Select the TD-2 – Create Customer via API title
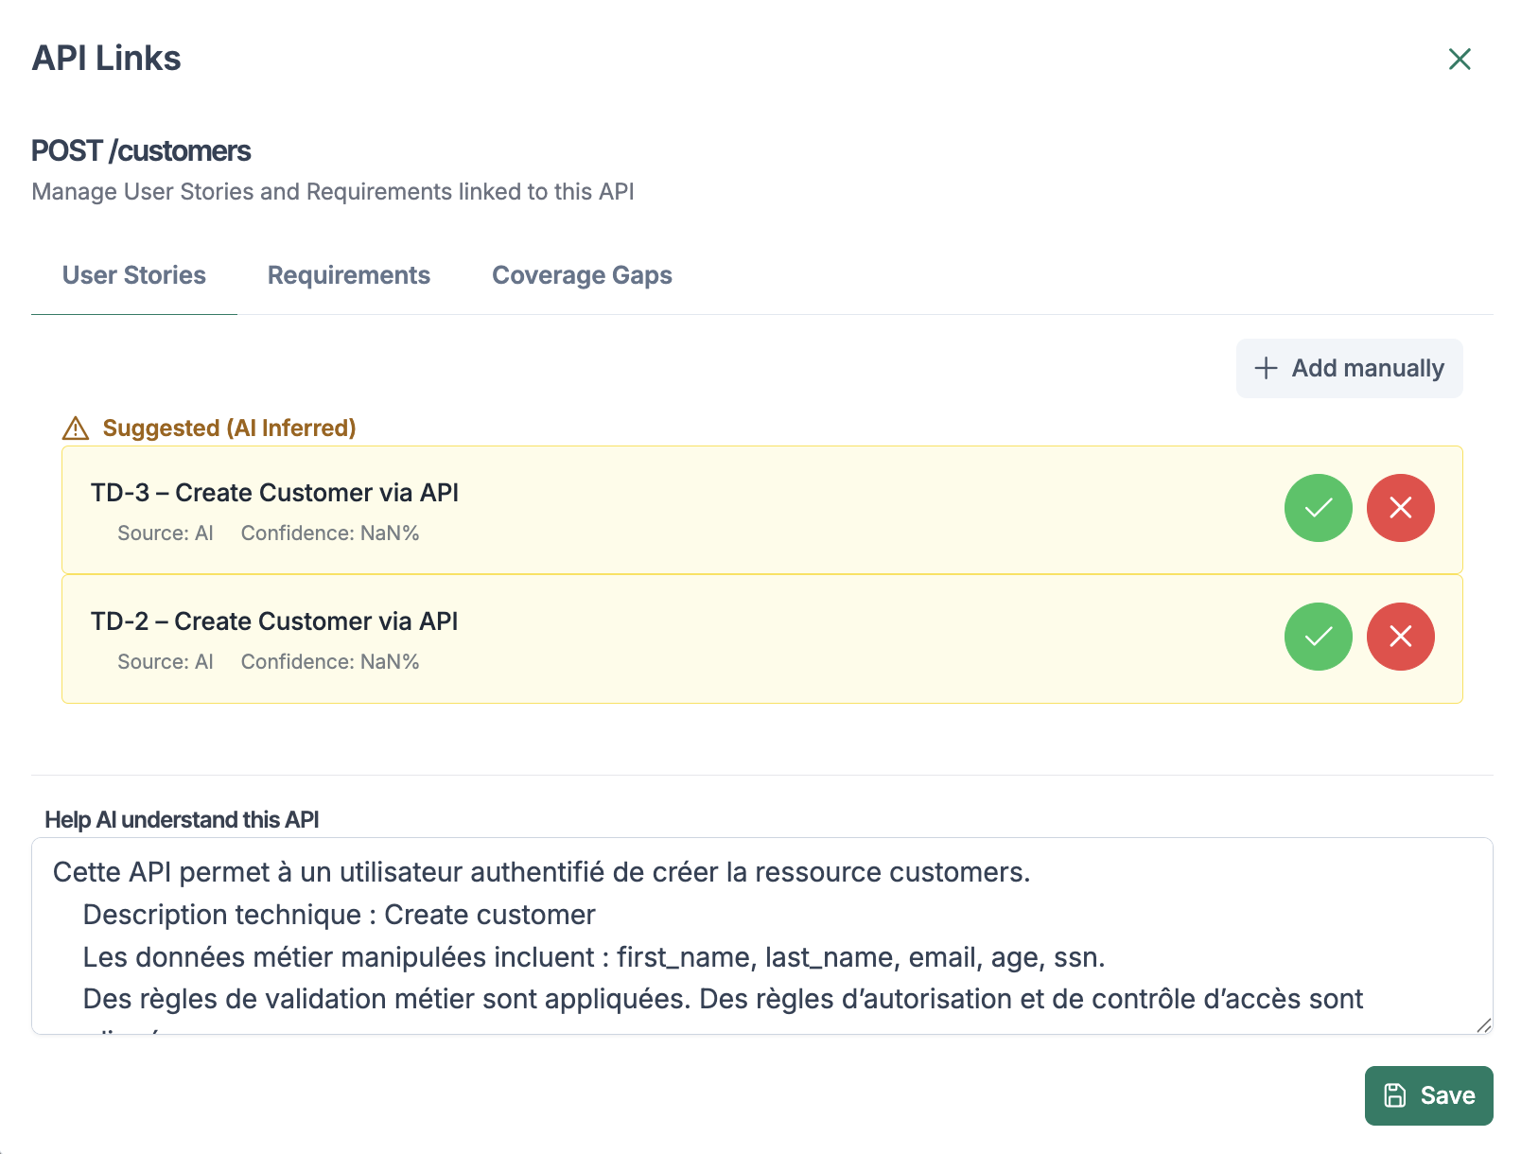1521x1154 pixels. coord(274,621)
